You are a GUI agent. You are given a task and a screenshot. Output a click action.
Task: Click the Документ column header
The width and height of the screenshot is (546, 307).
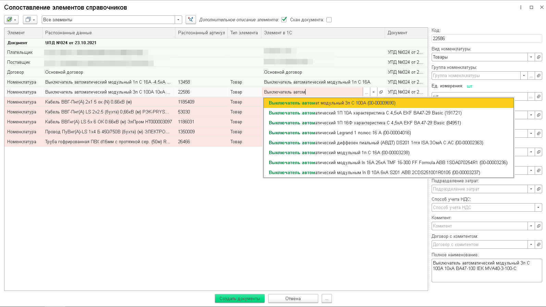tap(406, 33)
